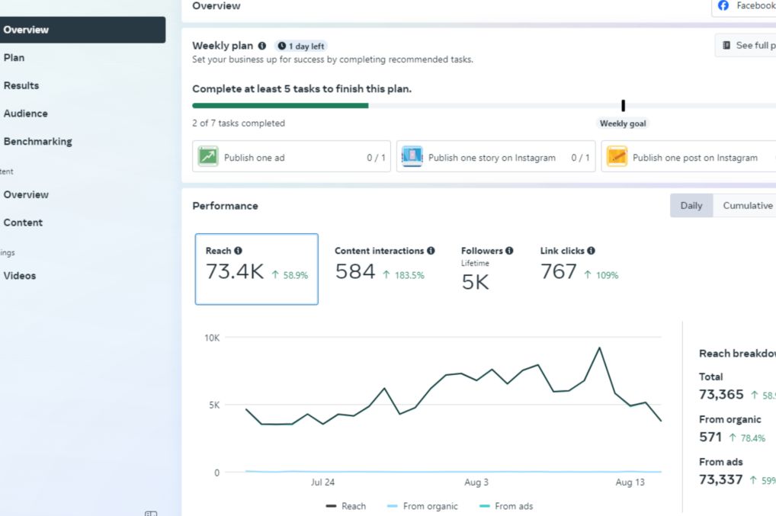This screenshot has height=516, width=776.
Task: Click the Aug 13 axis label
Action: coord(630,482)
